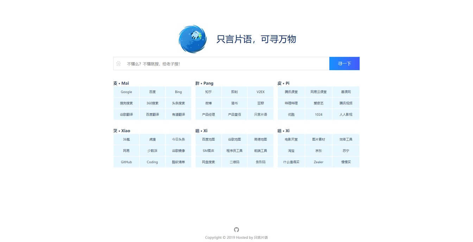Select 哔哩哔哩 tile
Screen dimensions: 473x242
(x=291, y=103)
